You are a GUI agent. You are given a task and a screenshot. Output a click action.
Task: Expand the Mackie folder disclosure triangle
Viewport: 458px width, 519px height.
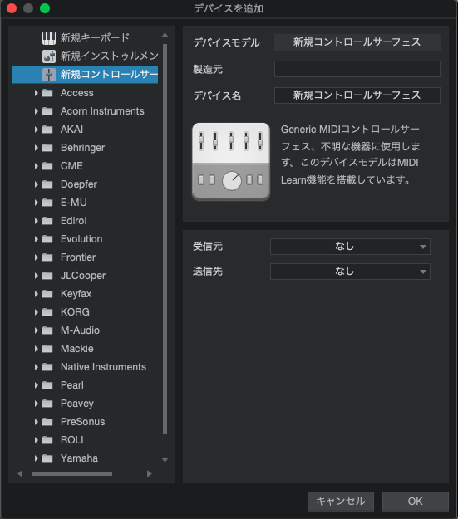pyautogui.click(x=36, y=349)
